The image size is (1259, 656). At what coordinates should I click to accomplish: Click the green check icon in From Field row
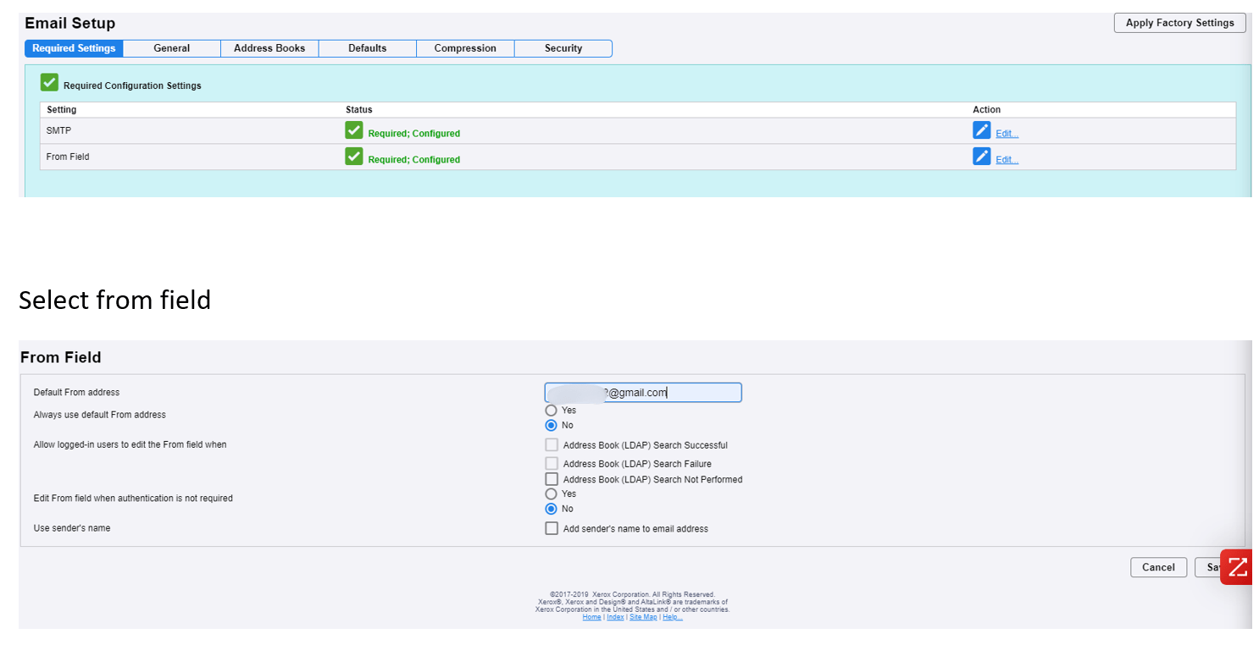click(x=354, y=157)
